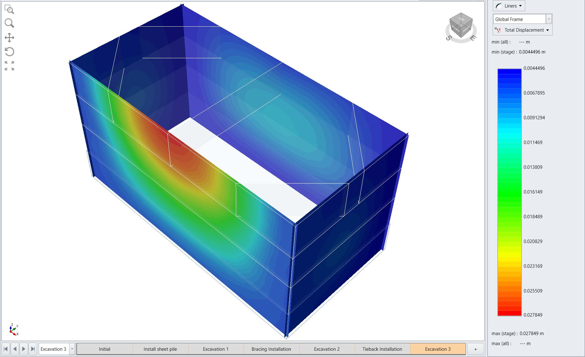Activate the zoom window tool icon
Viewport: 585px width, 357px height.
coord(9,9)
